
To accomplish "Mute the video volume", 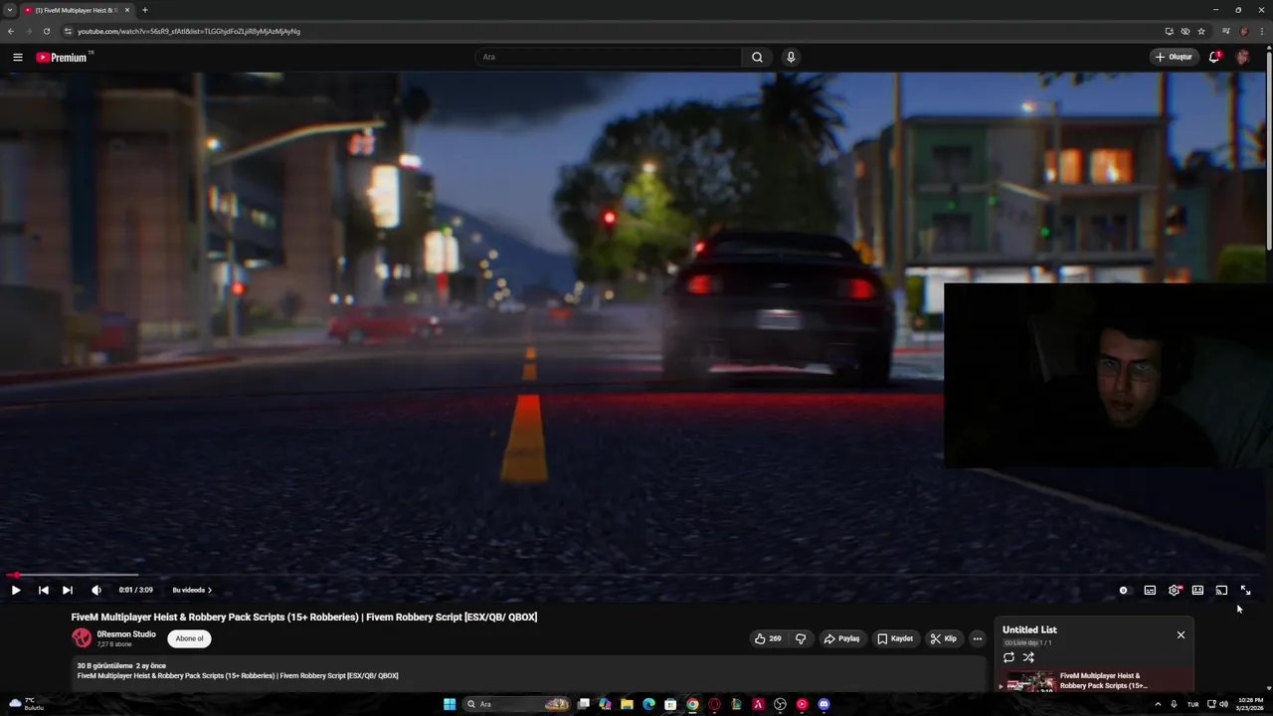I will 96,590.
